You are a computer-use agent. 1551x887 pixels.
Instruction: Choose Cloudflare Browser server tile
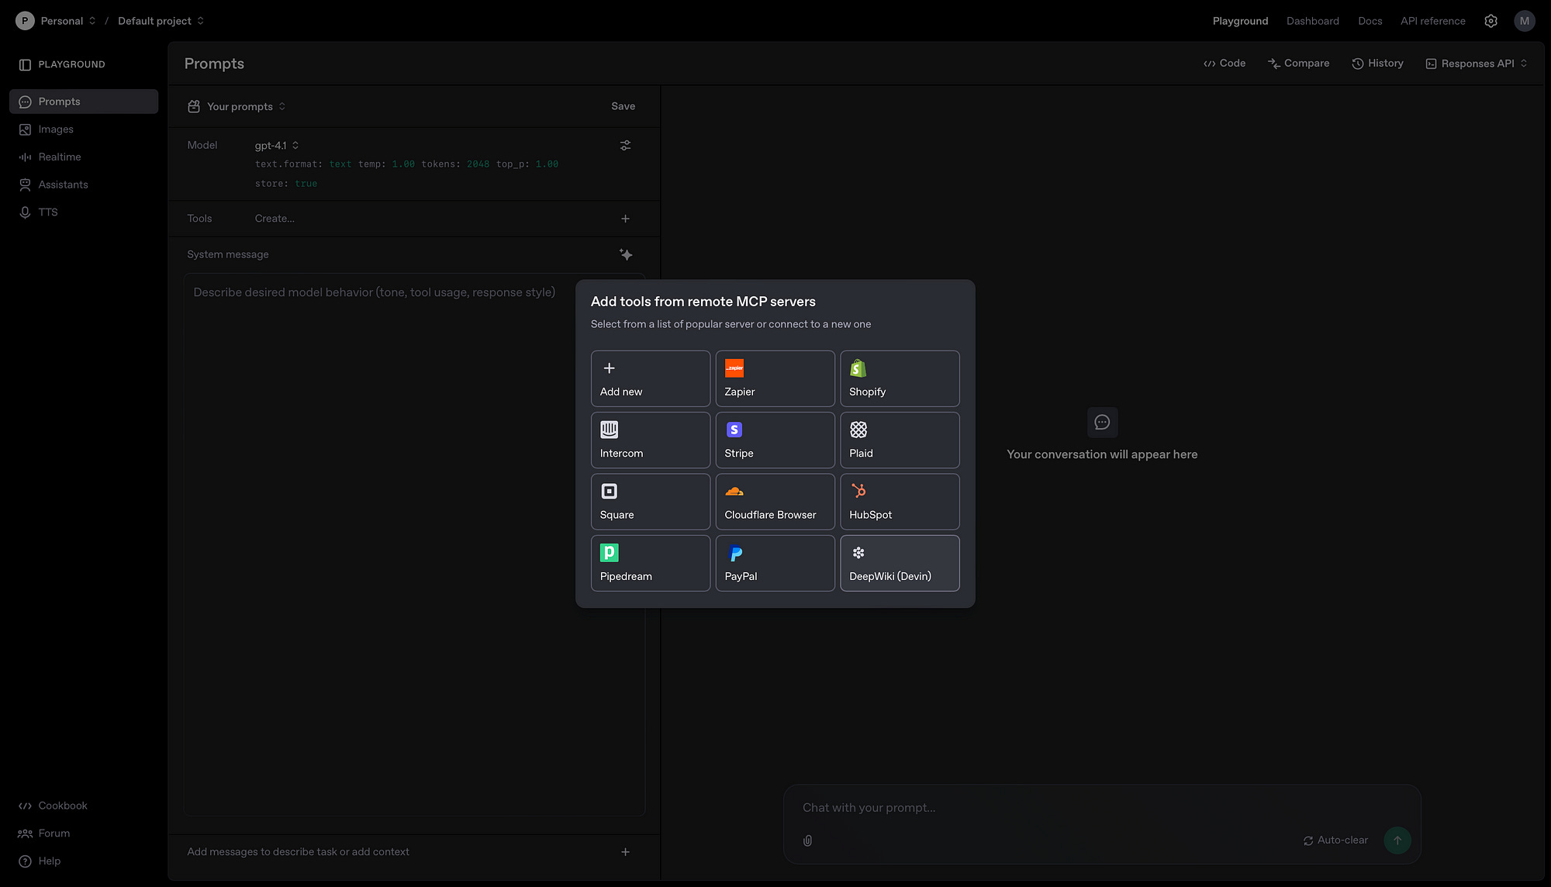[x=775, y=502]
